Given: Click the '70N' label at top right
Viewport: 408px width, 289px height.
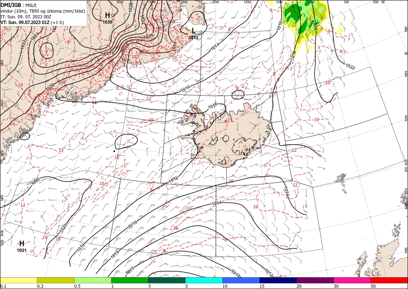Looking at the screenshot, I should 375,2.
